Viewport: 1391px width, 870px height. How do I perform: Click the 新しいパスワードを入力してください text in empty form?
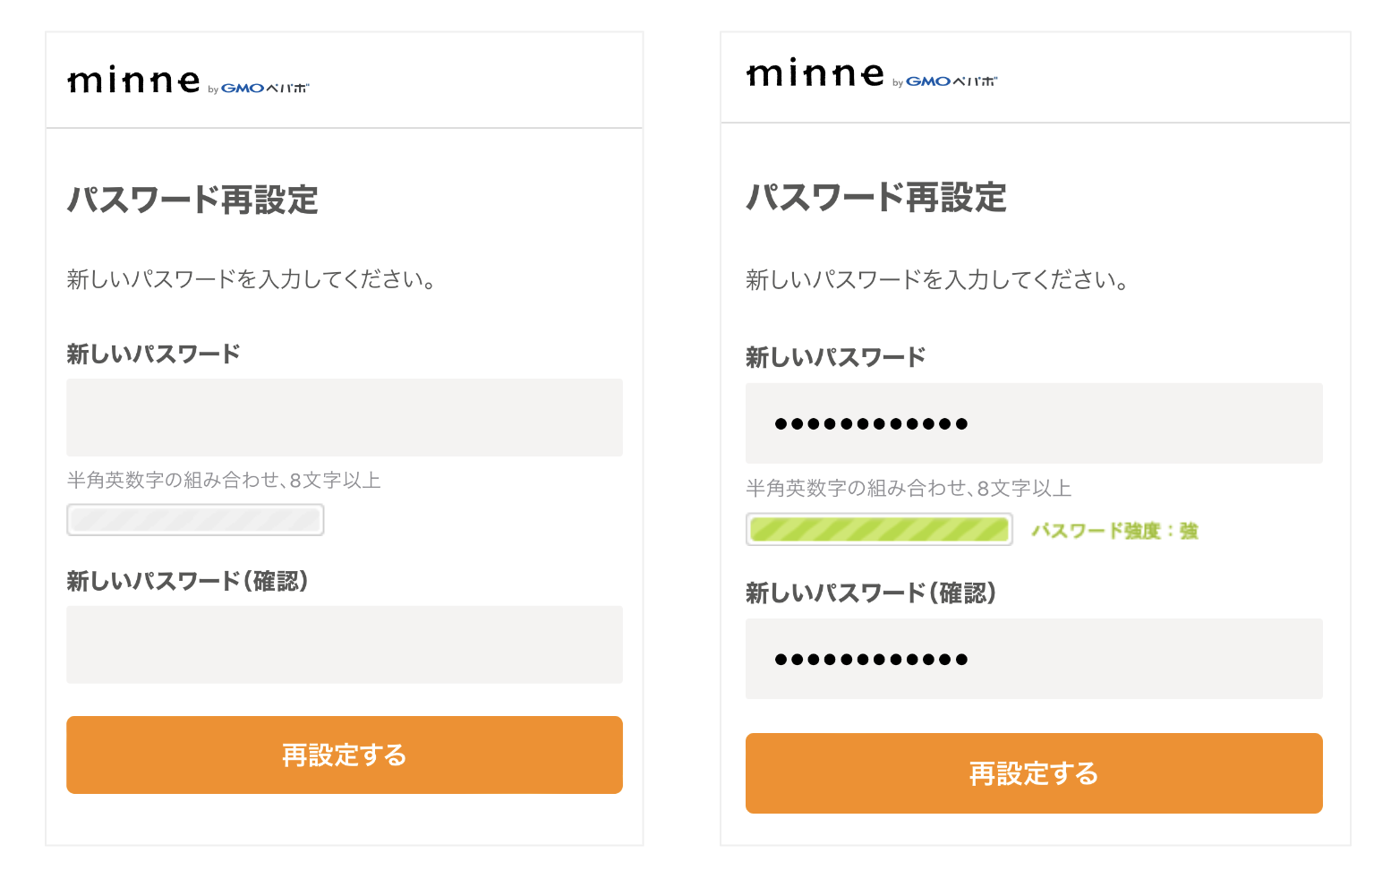click(x=252, y=280)
